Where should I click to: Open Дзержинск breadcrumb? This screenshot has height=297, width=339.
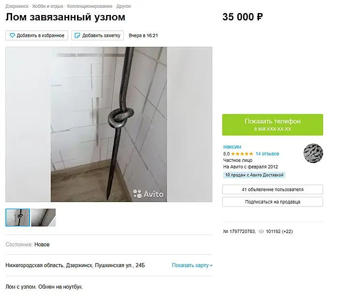[x=17, y=6]
